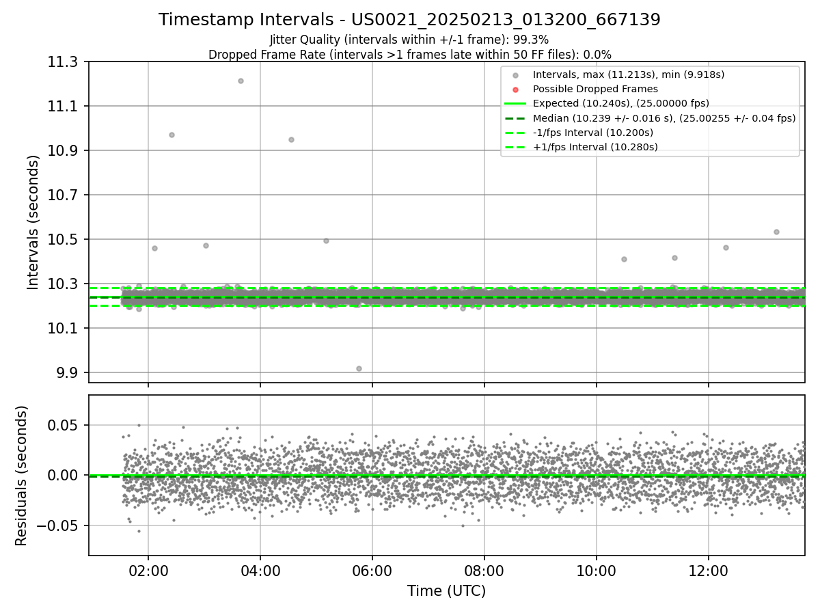Viewport: 820px width, 615px height.
Task: Click the outlier point near 10.97s after 02:00
Action: (172, 135)
